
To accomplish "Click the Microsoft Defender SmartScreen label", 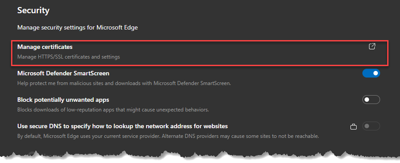I will click(x=63, y=74).
